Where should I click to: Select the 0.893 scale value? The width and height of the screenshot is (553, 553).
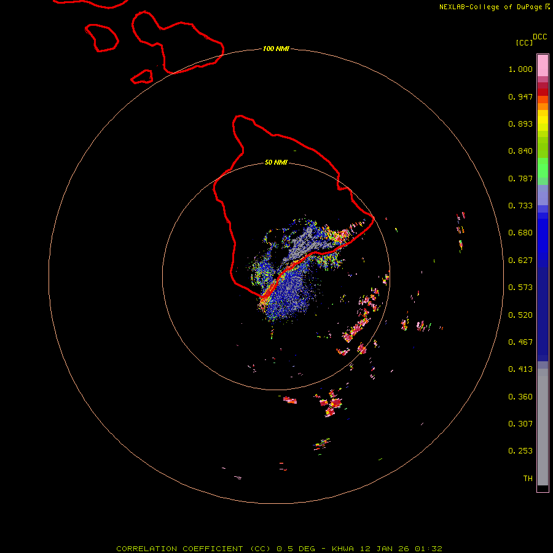(x=520, y=124)
